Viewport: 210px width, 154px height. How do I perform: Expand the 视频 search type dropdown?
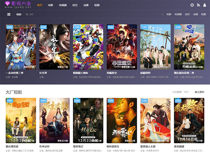pos(19,14)
